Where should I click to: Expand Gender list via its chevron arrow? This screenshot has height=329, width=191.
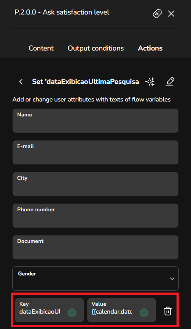(x=172, y=278)
